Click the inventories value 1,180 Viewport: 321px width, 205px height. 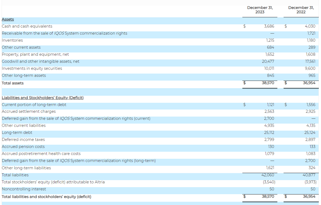click(x=311, y=40)
